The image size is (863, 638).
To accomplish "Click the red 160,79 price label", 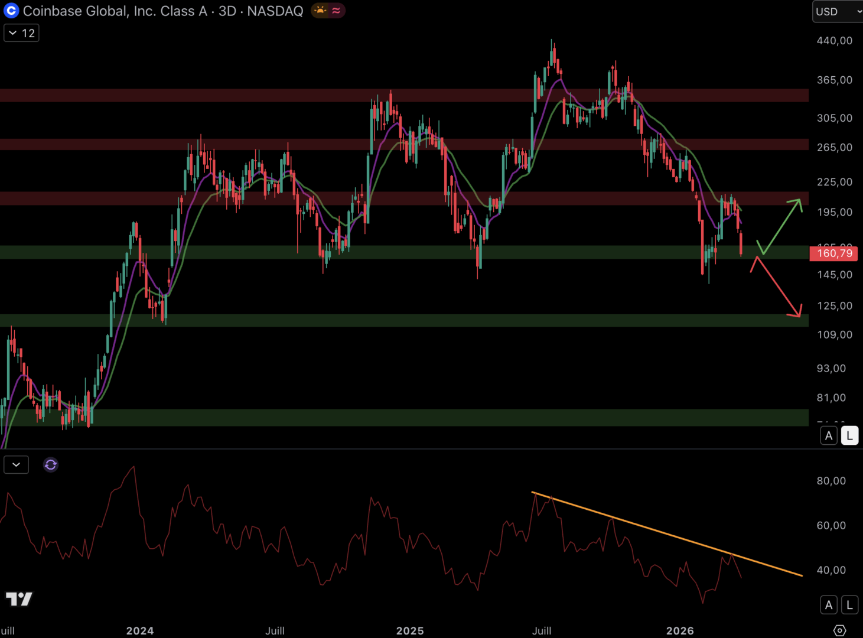I will [x=833, y=253].
